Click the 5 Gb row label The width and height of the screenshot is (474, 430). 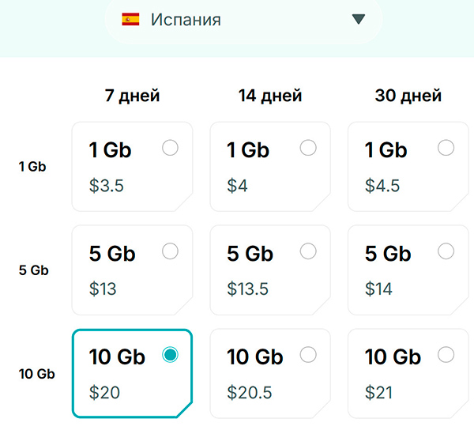tap(33, 270)
